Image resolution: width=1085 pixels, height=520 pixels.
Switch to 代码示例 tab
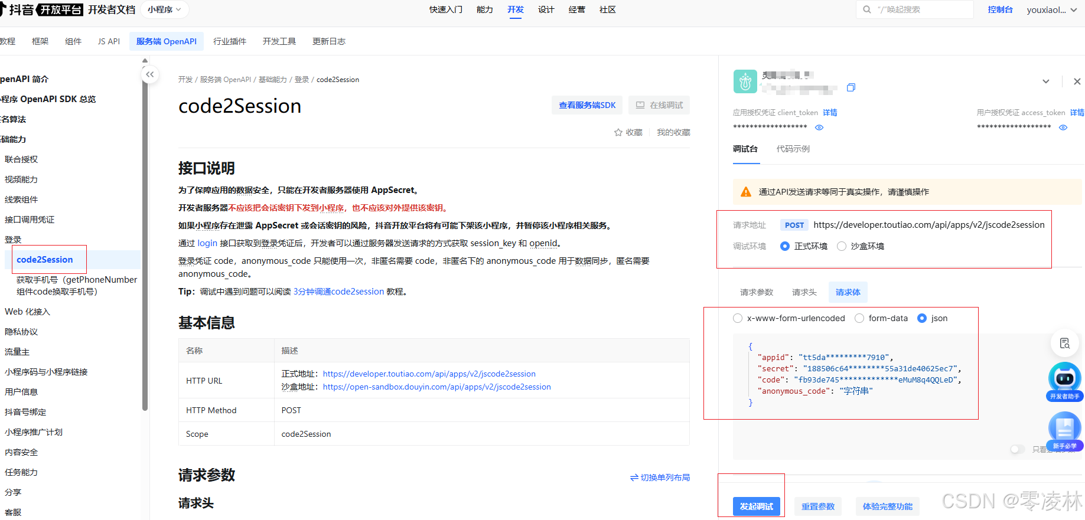(793, 149)
